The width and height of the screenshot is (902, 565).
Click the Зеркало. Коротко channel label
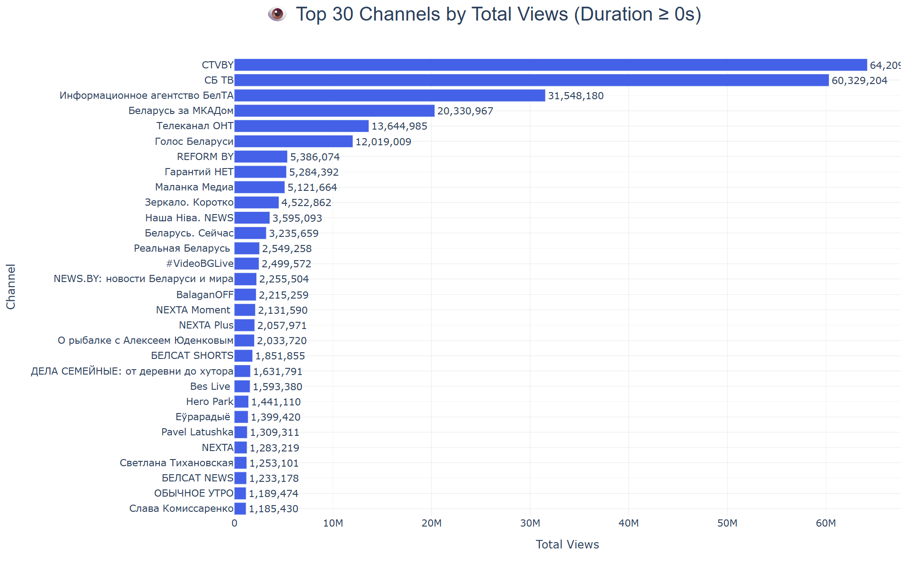point(189,202)
